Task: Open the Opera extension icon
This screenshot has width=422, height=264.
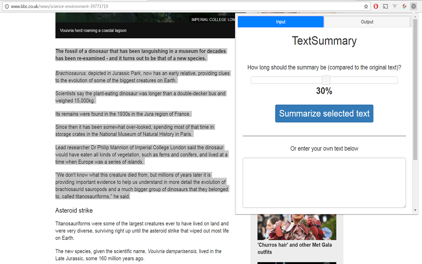Action: tap(376, 6)
